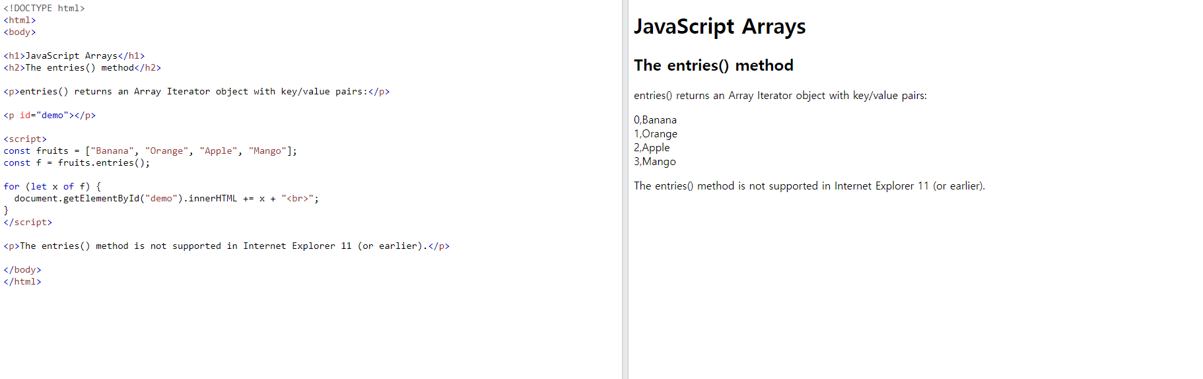
Task: Click the const f = fruits.entries() line
Action: pos(77,163)
